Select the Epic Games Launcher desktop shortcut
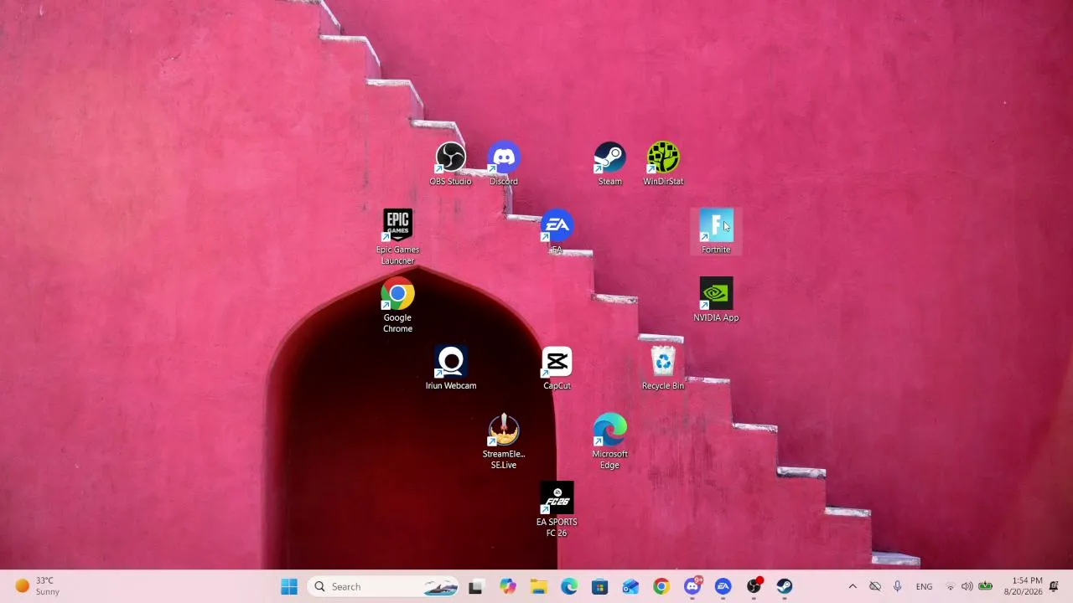The height and width of the screenshot is (603, 1073). pyautogui.click(x=397, y=237)
